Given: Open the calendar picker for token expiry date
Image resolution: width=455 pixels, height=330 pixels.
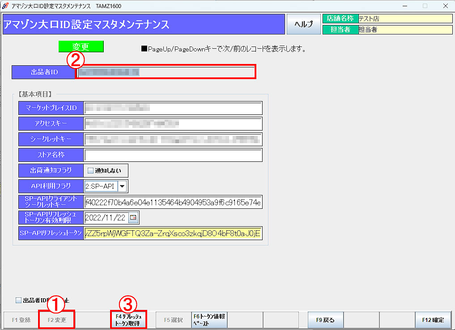Looking at the screenshot, I should 134,218.
